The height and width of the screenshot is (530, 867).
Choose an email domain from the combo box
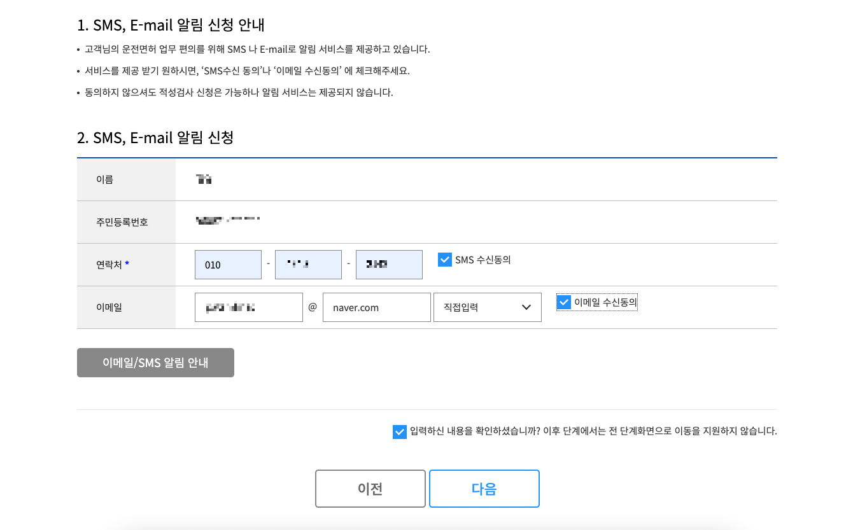pyautogui.click(x=487, y=307)
